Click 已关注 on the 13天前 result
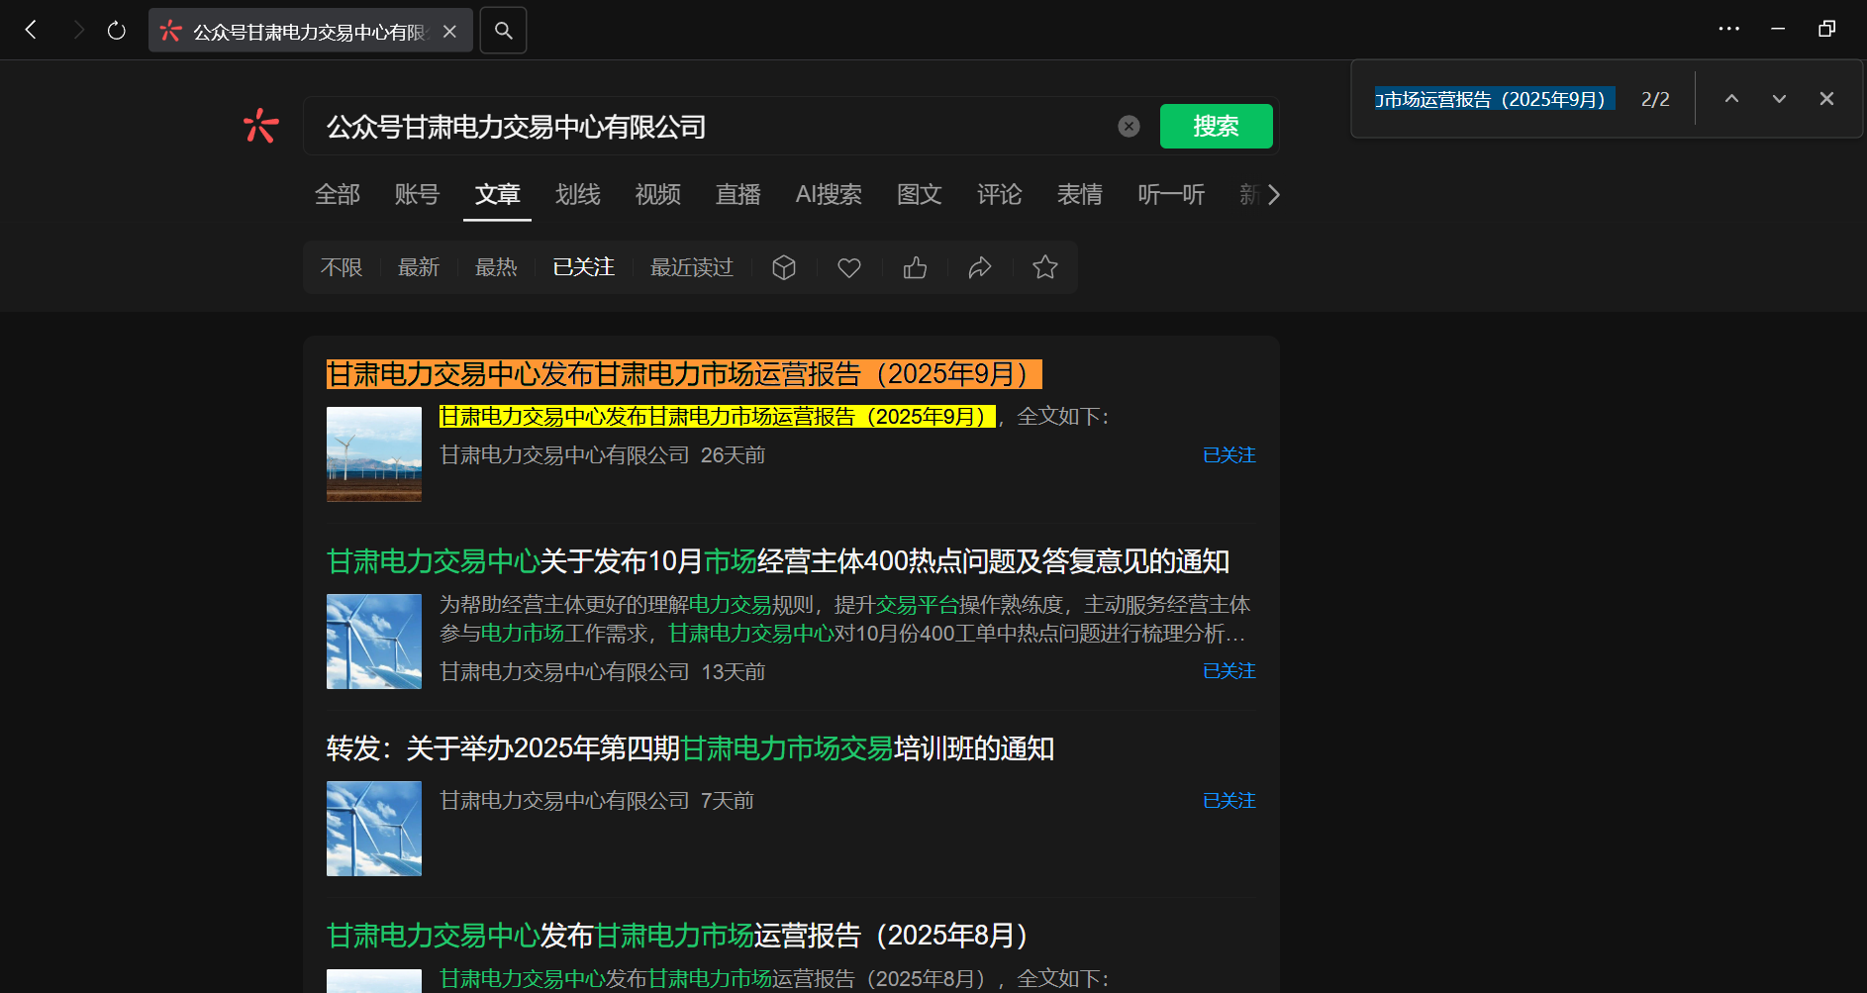 tap(1228, 671)
